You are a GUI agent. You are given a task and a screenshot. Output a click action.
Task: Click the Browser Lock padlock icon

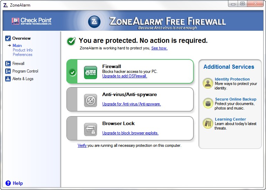[x=91, y=130]
